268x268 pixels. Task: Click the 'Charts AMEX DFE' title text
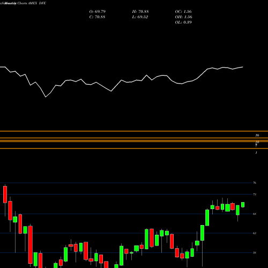[x=32, y=3]
